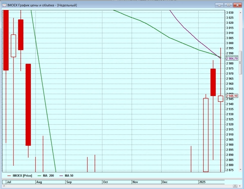
Task: Close the IMOEX chart window
Action: [x=237, y=5]
